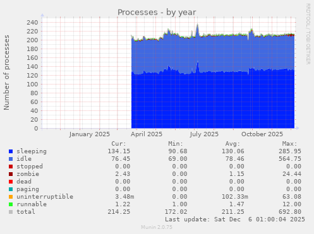Click uninterruptible current value 3.48m
Image resolution: width=314 pixels, height=234 pixels.
(x=124, y=197)
